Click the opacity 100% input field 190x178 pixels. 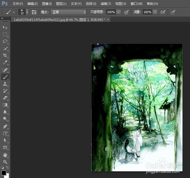pyautogui.click(x=111, y=12)
